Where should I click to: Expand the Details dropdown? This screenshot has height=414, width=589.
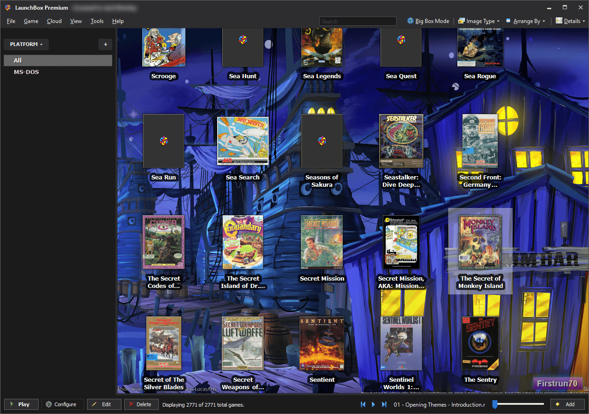[x=570, y=21]
